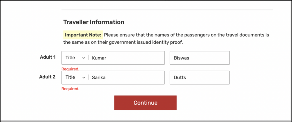Click the vertical separator beside Adult 1 Title
The width and height of the screenshot is (292, 122).
coord(89,58)
